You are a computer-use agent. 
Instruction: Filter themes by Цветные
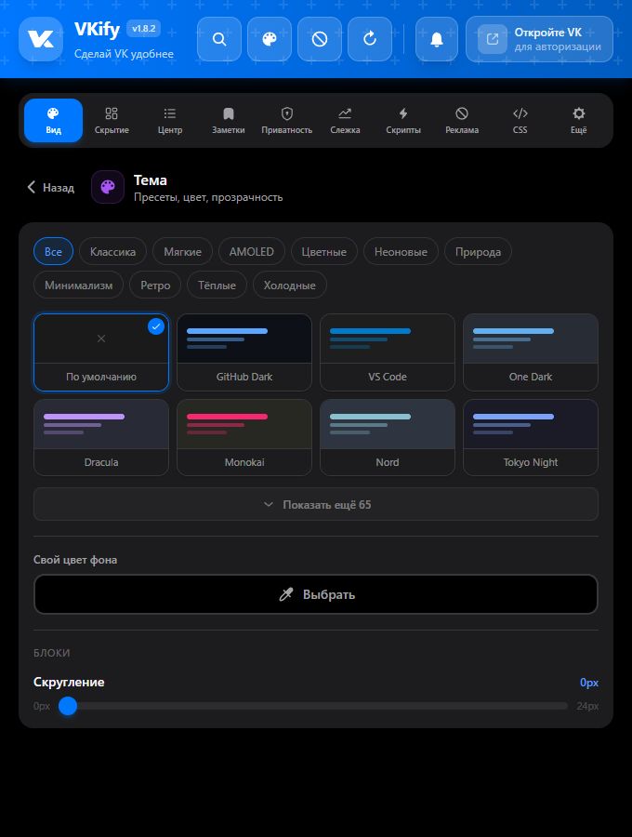click(x=324, y=251)
